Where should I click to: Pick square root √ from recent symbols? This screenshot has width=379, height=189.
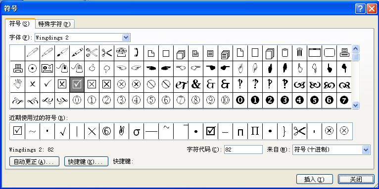pos(62,131)
